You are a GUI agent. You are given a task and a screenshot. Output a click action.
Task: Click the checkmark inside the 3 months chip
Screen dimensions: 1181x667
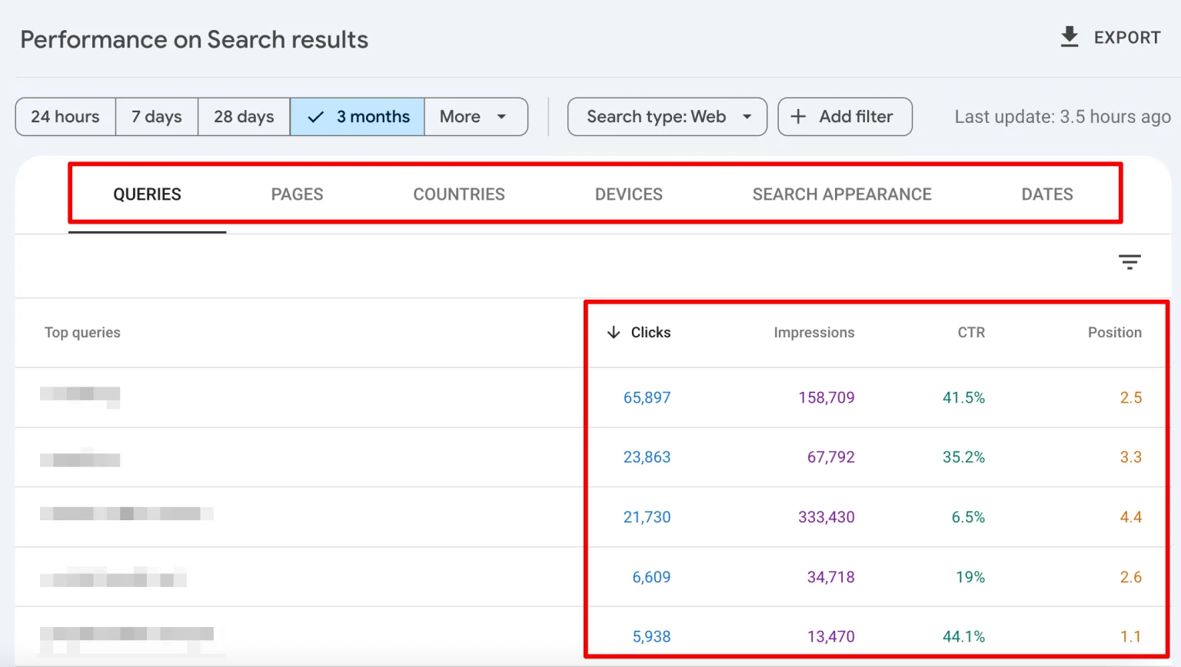click(315, 116)
